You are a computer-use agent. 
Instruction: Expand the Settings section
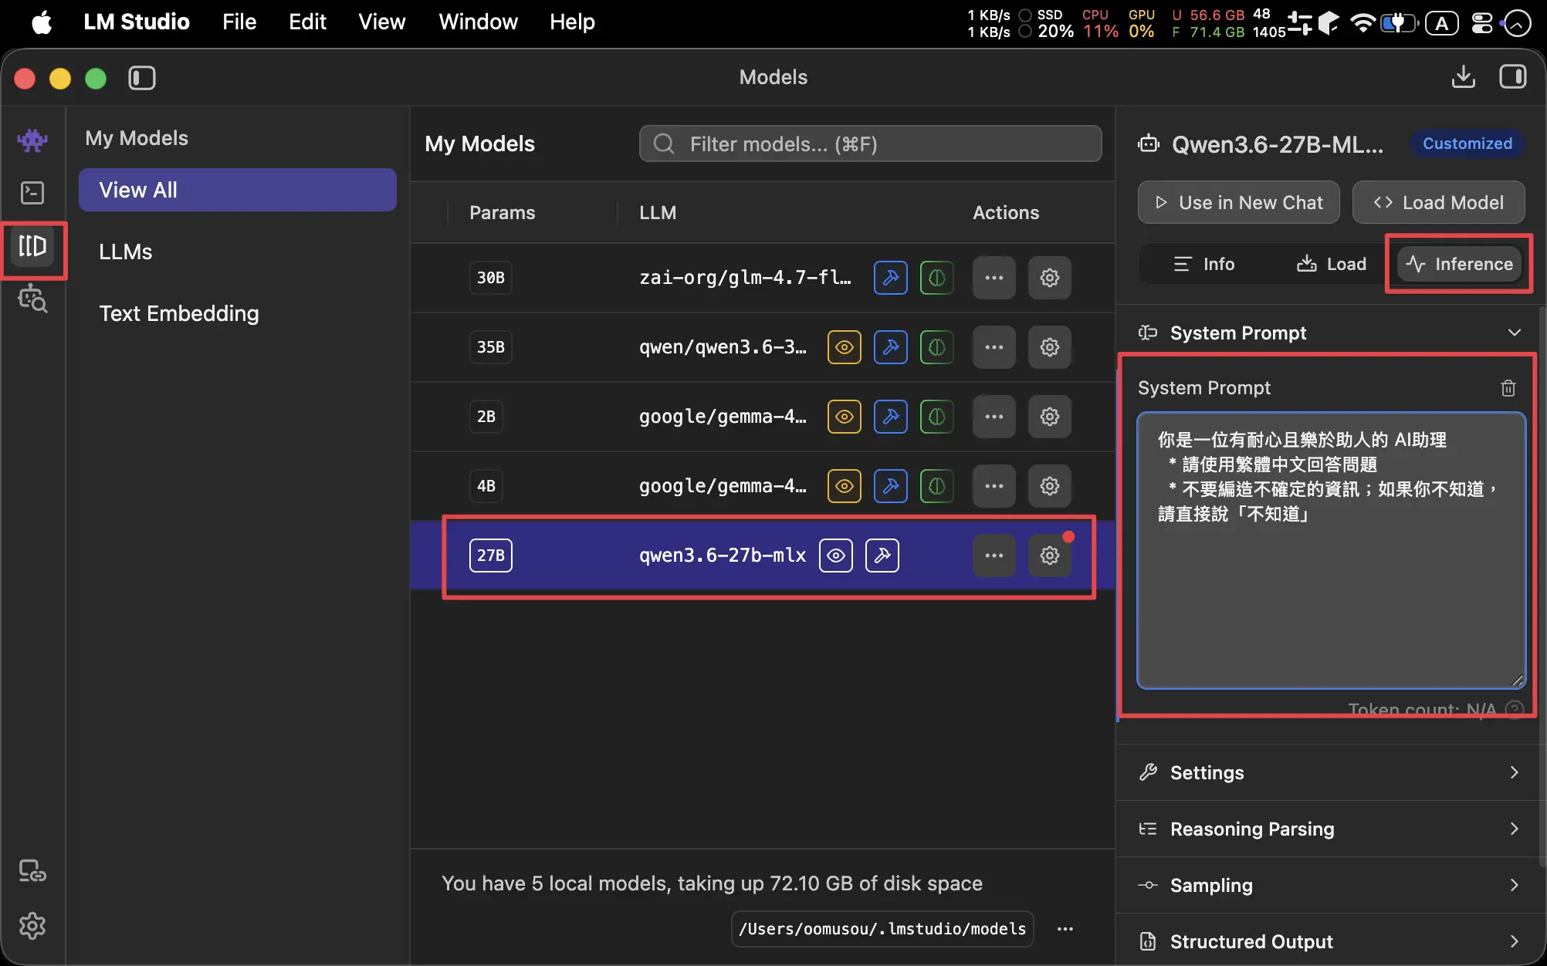[x=1331, y=772]
